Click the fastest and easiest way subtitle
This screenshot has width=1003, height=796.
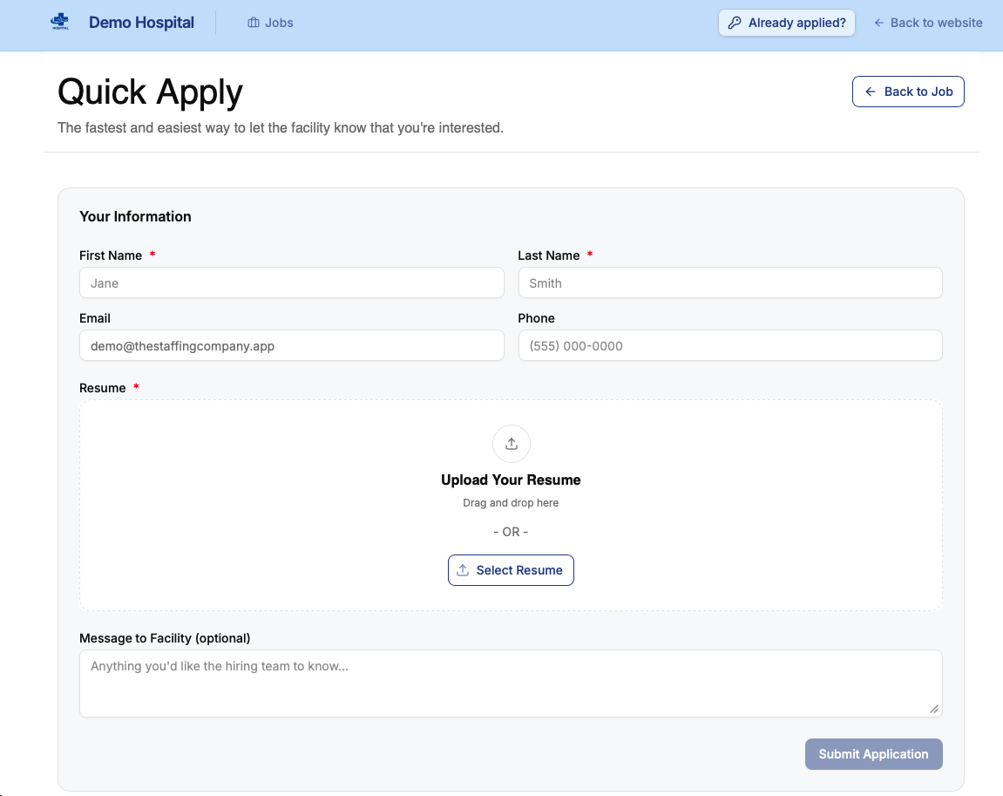(281, 128)
